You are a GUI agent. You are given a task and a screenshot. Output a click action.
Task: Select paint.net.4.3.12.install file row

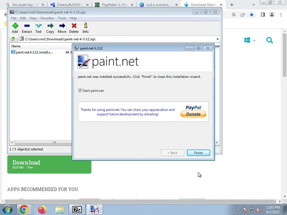(41, 52)
